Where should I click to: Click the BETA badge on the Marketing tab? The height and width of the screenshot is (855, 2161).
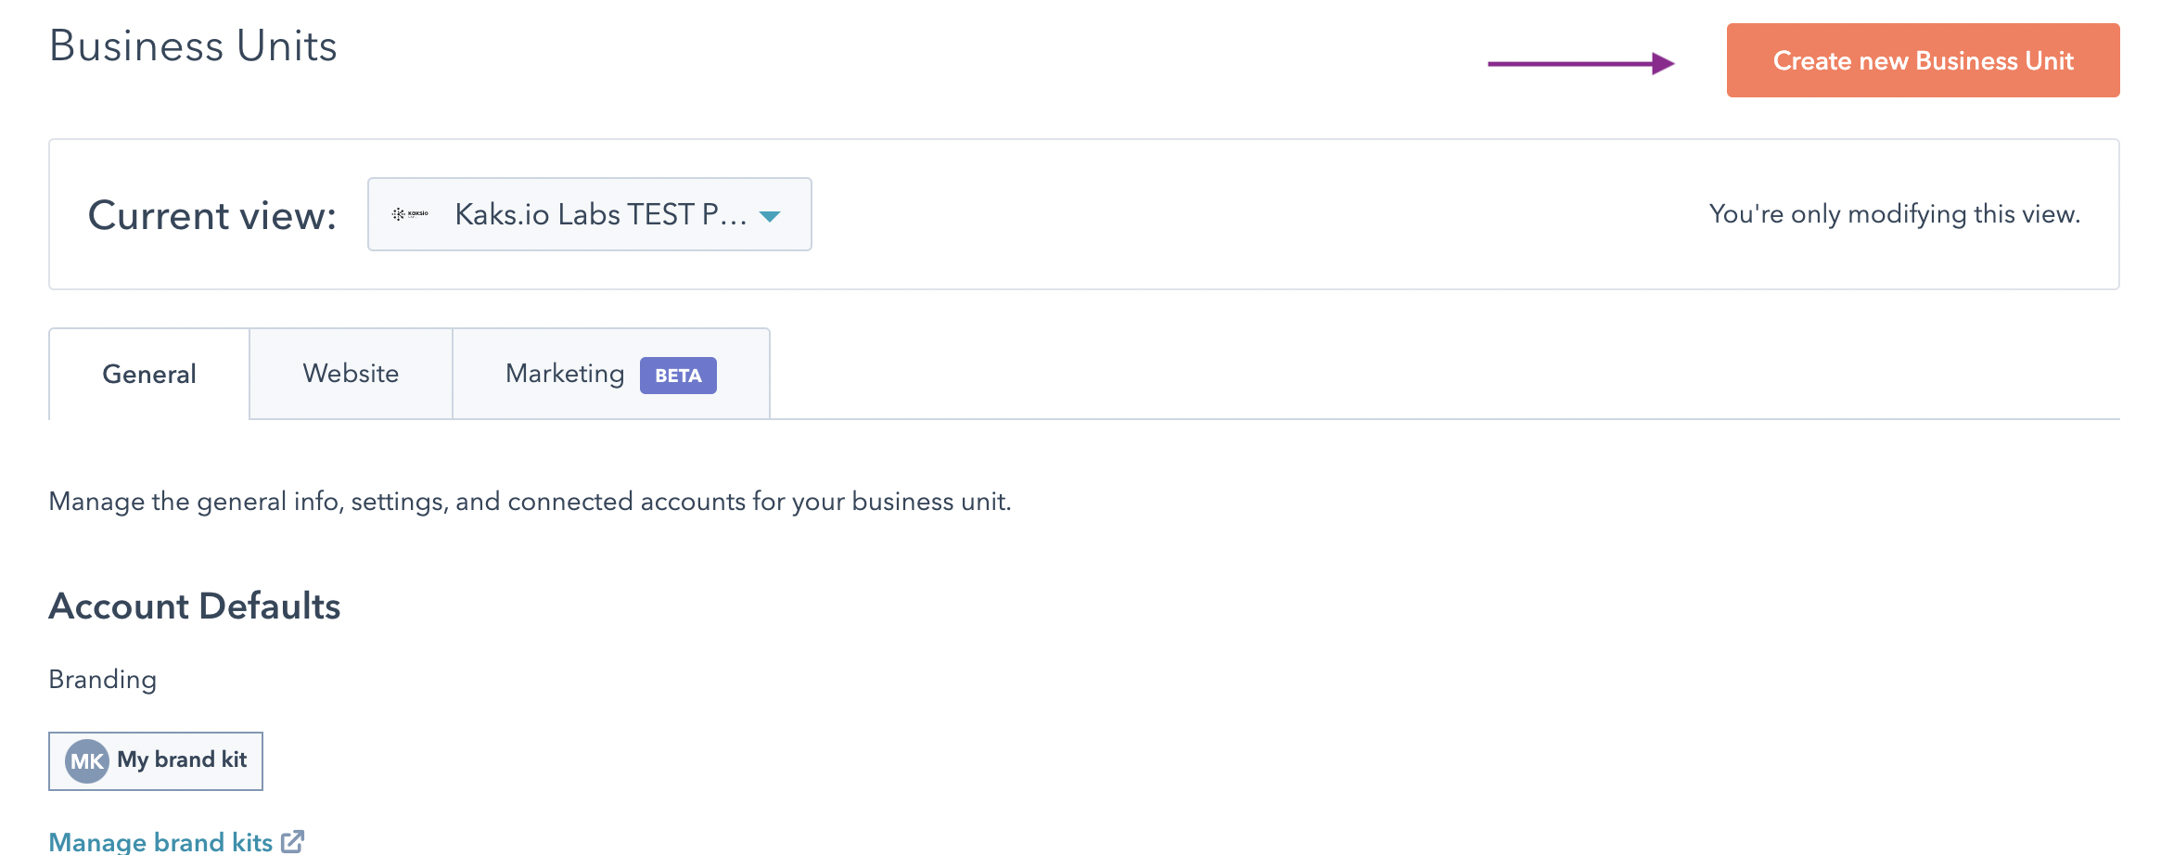678,376
